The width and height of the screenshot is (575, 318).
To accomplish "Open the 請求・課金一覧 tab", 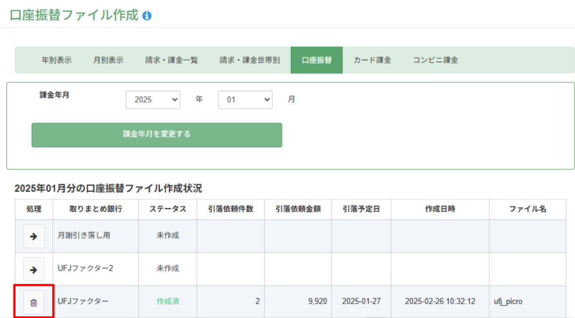I will click(x=171, y=60).
